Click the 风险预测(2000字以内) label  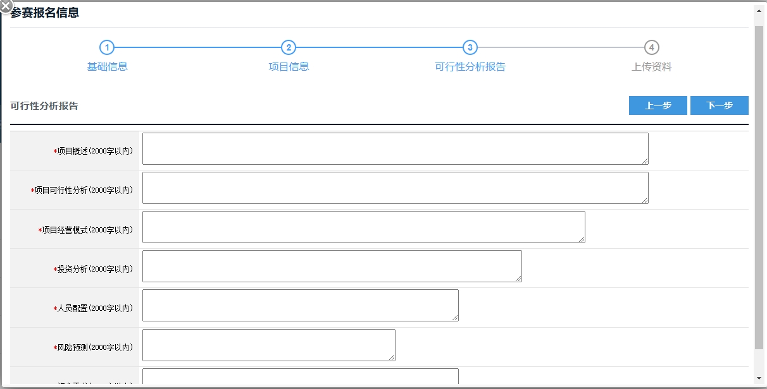click(93, 347)
